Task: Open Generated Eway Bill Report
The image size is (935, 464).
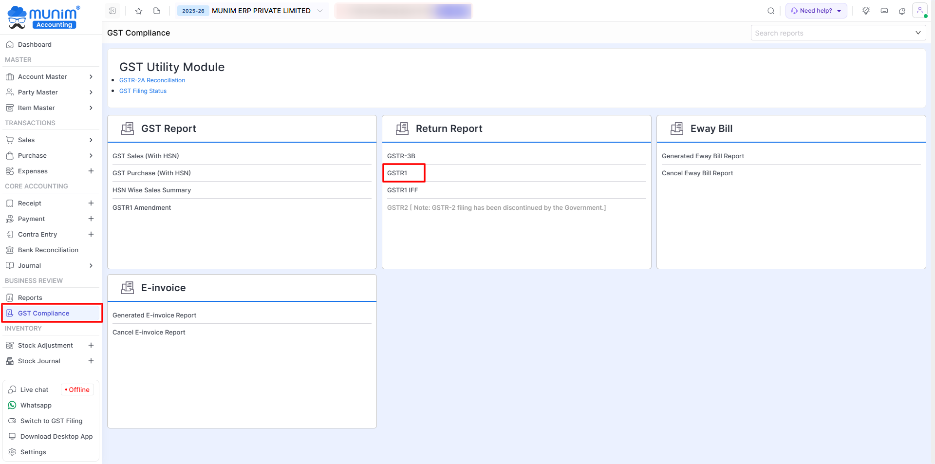Action: click(703, 156)
